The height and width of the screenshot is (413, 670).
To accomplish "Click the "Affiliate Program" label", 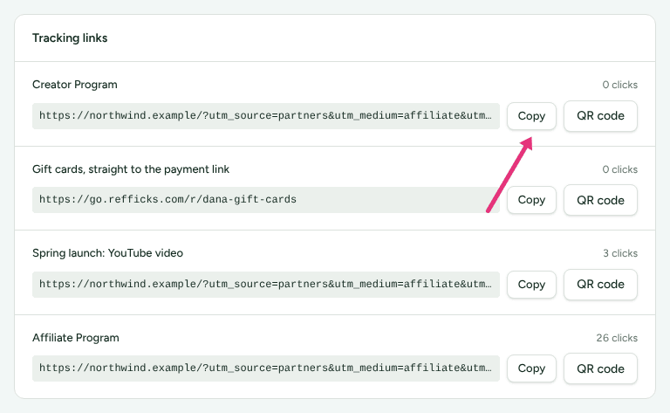I will (76, 338).
